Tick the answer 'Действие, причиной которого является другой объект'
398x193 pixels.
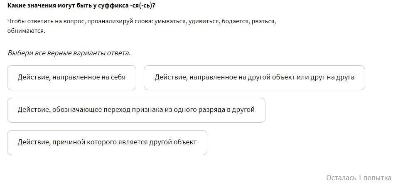[x=107, y=142]
